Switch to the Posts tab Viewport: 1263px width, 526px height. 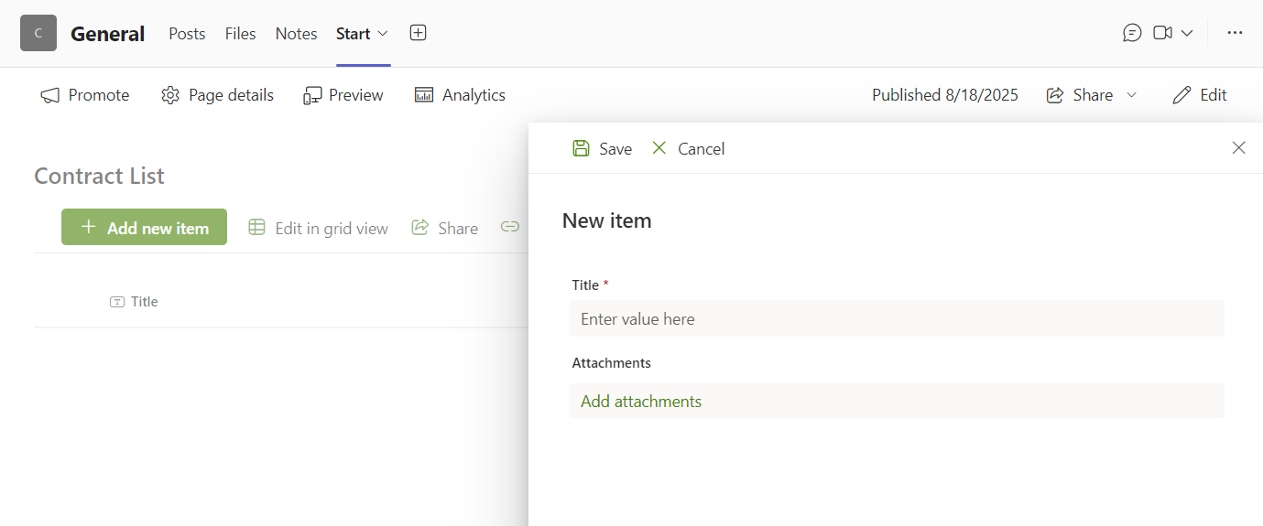[187, 34]
